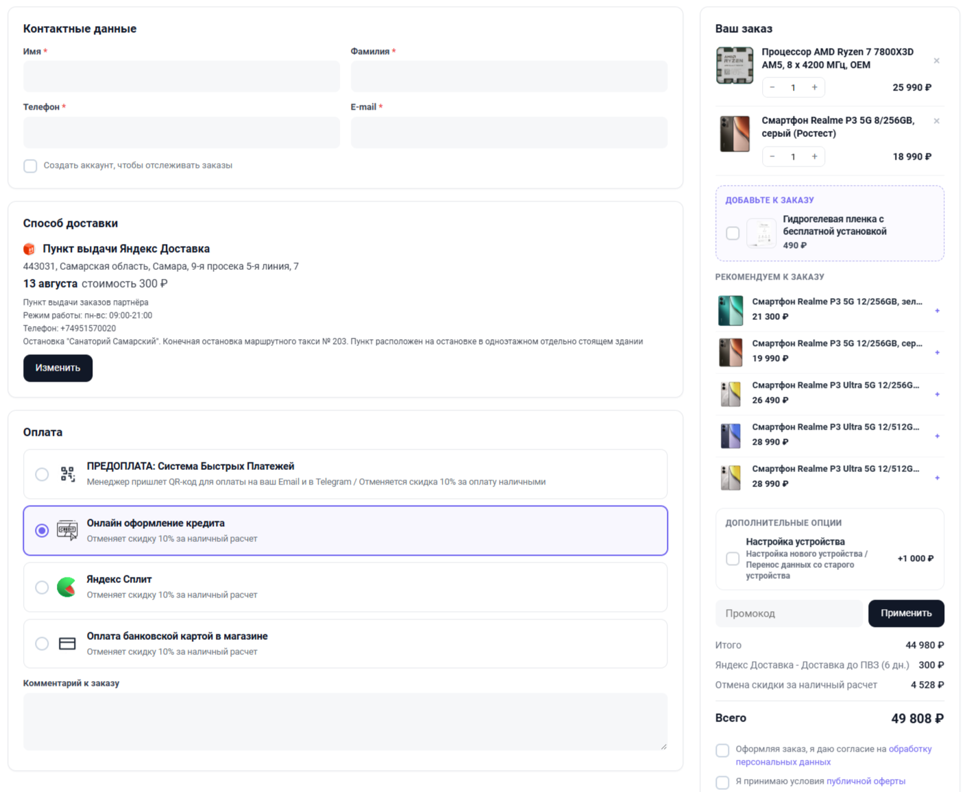The height and width of the screenshot is (792, 967).
Task: Choose Оплата банковской картой в магазине radio
Action: (x=42, y=644)
